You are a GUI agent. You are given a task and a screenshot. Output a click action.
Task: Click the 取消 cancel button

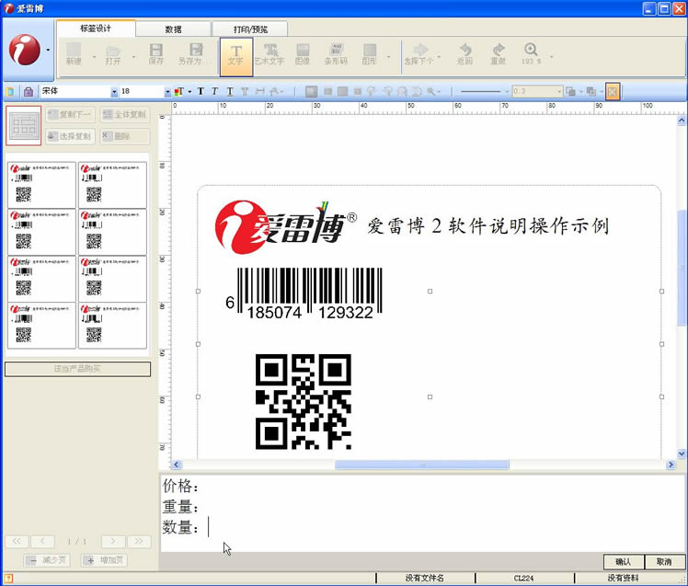pyautogui.click(x=664, y=561)
